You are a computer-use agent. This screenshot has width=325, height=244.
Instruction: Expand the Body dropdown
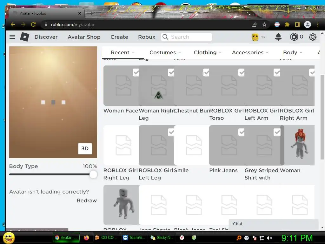click(293, 52)
